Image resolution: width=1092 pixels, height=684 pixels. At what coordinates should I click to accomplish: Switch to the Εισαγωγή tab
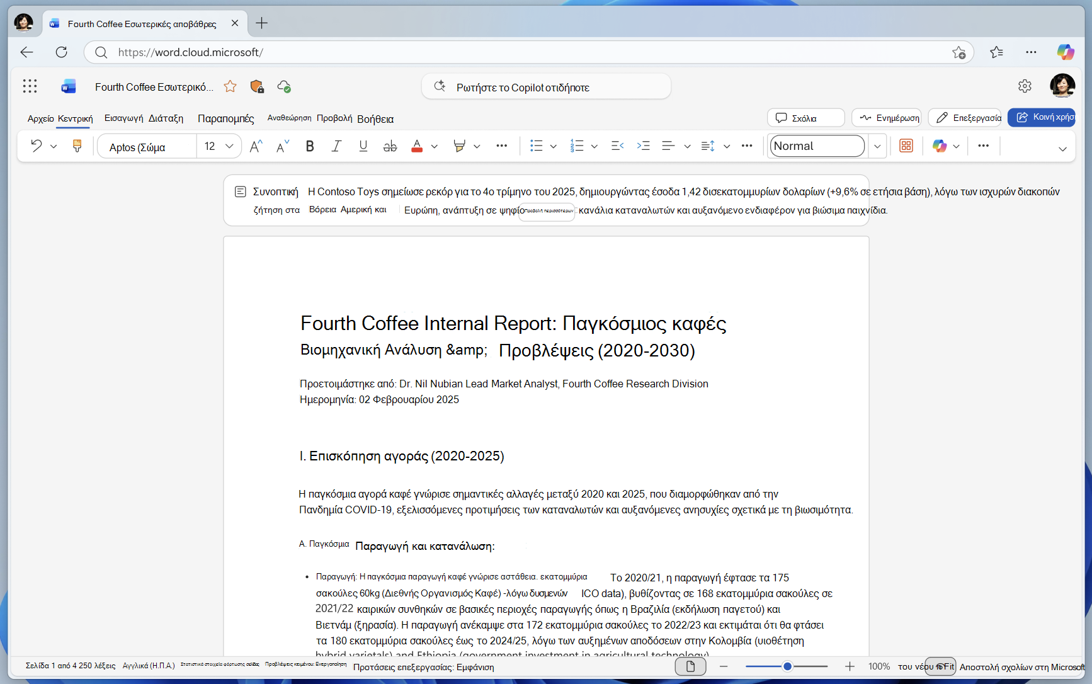[123, 118]
